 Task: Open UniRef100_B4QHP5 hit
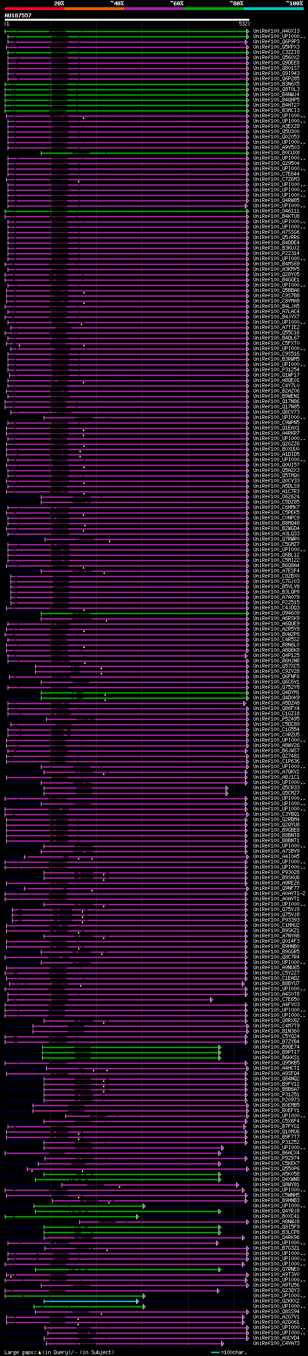tap(276, 100)
